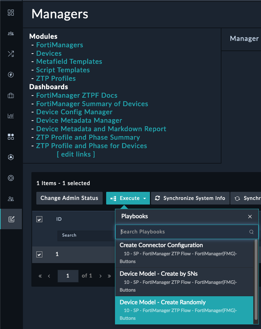261x329 pixels.
Task: Select Device Model - Create by SNs playbook
Action: pos(184,282)
